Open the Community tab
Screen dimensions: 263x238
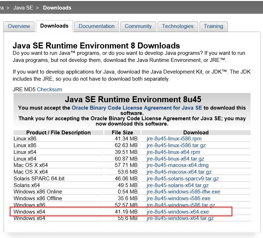point(138,26)
